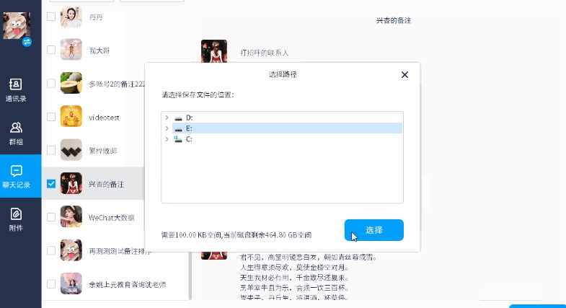Click the 我大哥 contact avatar

71,50
